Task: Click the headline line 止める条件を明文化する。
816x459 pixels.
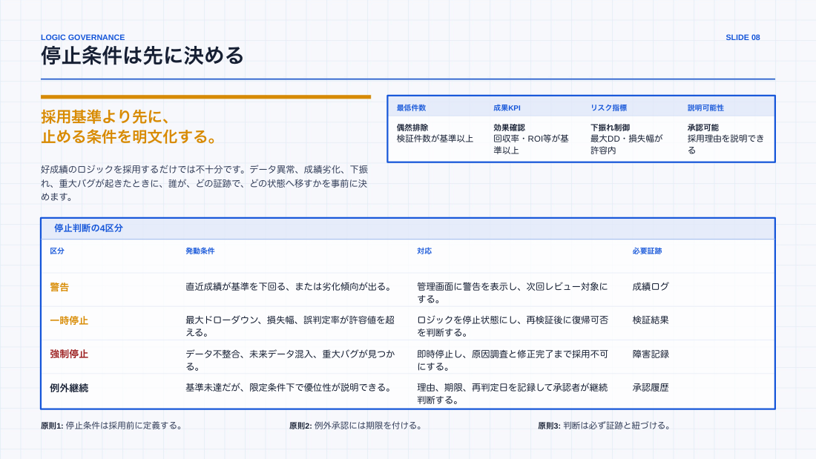Action: tap(130, 137)
